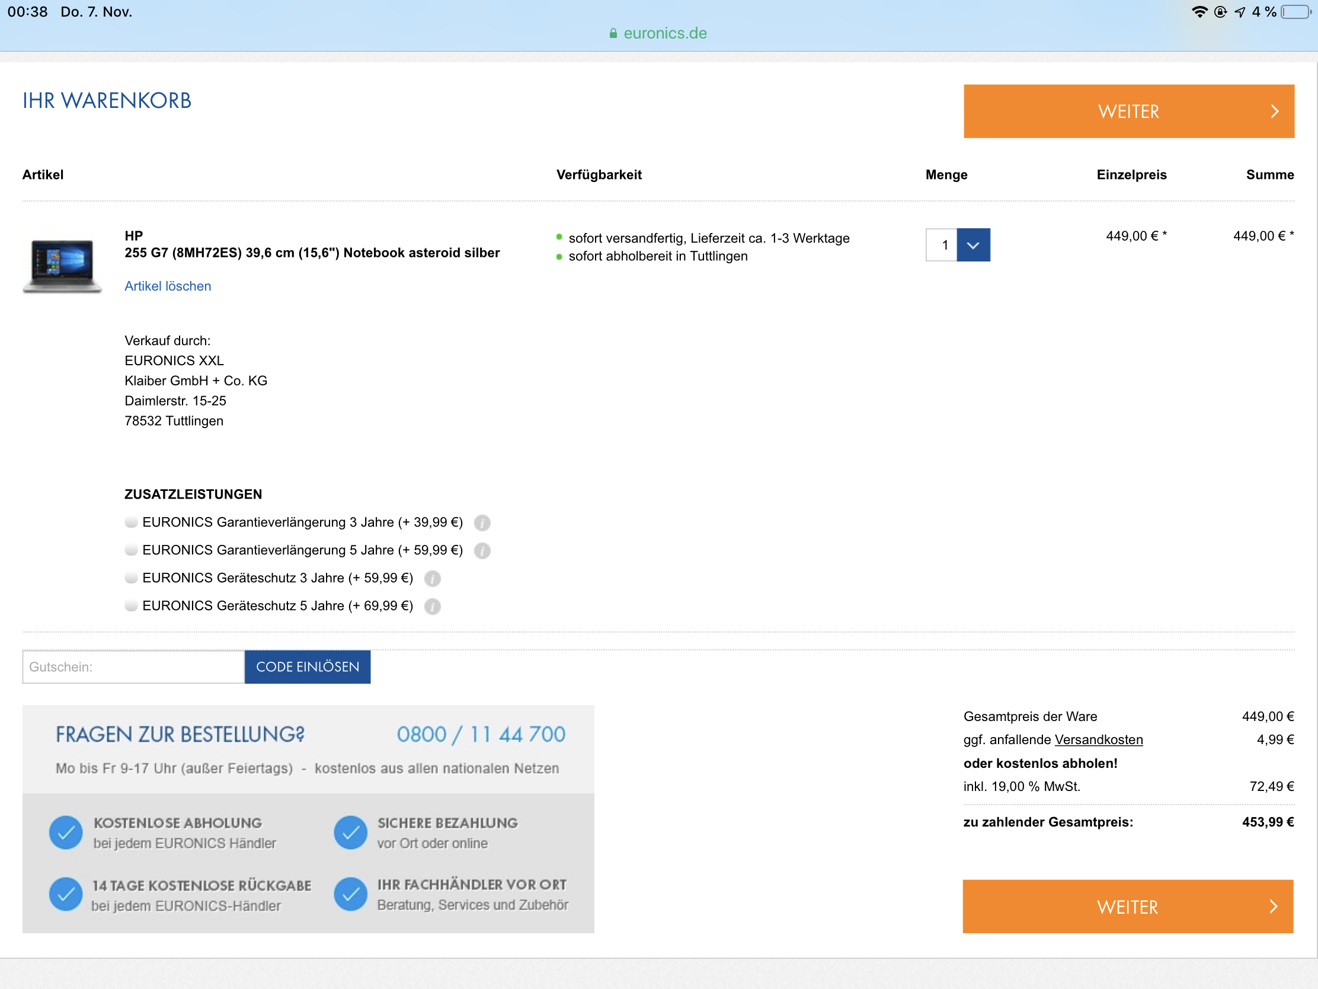Click the Artikel löschen link
This screenshot has width=1318, height=989.
168,286
